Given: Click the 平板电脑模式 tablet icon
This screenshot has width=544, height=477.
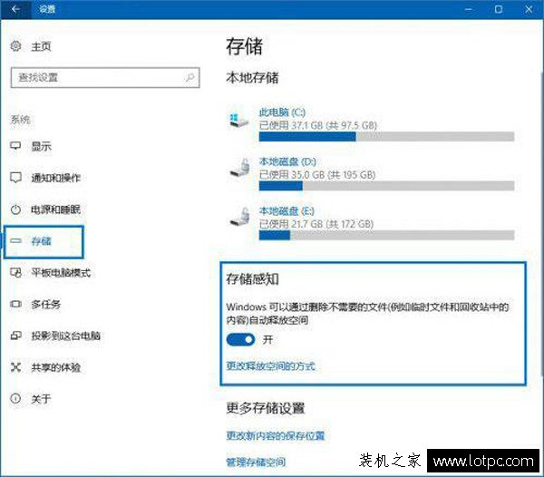Looking at the screenshot, I should tap(15, 273).
